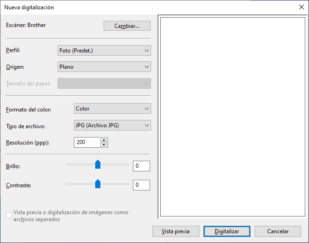Expand the Origen dropdown showing Plano
309x243 pixels.
coord(104,66)
